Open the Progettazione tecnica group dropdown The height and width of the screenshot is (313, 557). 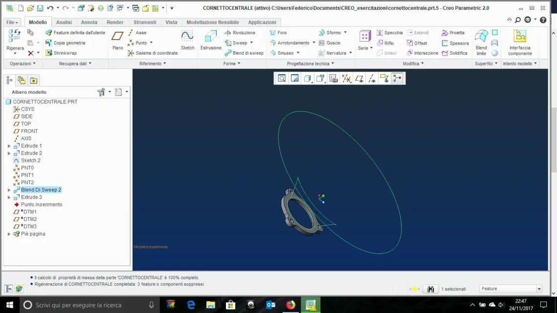click(311, 64)
